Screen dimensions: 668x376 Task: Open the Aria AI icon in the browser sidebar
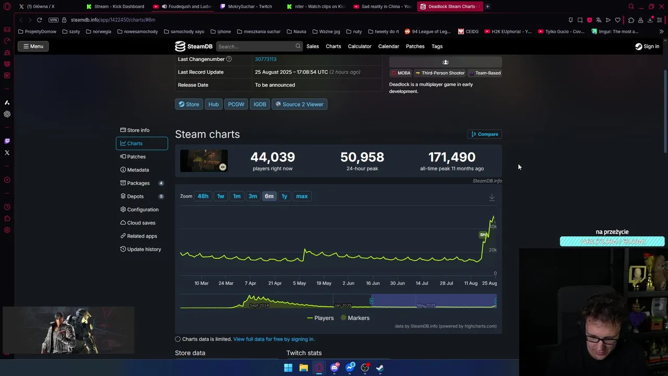[x=7, y=102]
